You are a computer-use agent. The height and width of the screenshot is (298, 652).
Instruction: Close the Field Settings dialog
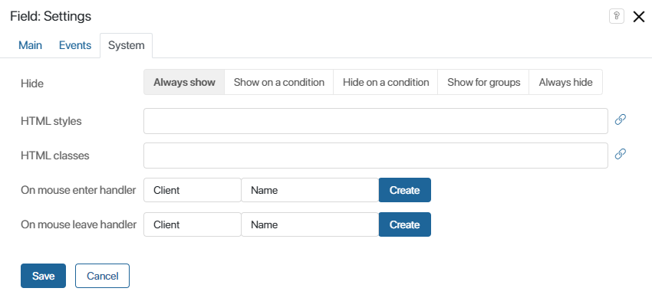pos(639,17)
